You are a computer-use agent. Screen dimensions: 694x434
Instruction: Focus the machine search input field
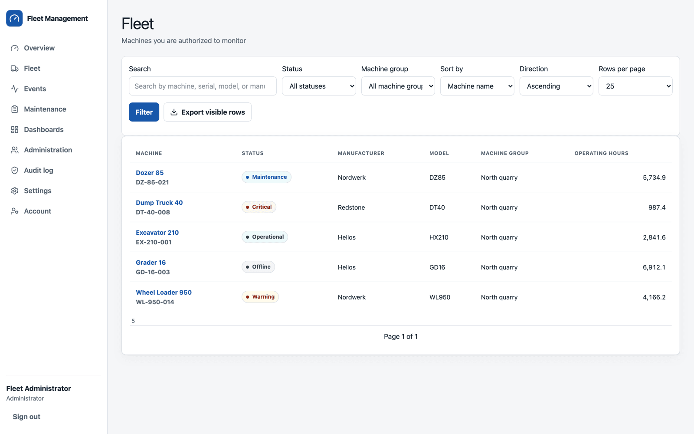coord(203,86)
